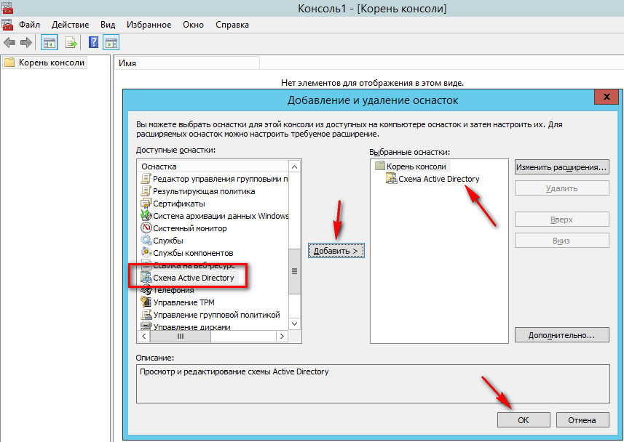Click the Export list toolbar icon
The width and height of the screenshot is (624, 442).
pos(71,43)
